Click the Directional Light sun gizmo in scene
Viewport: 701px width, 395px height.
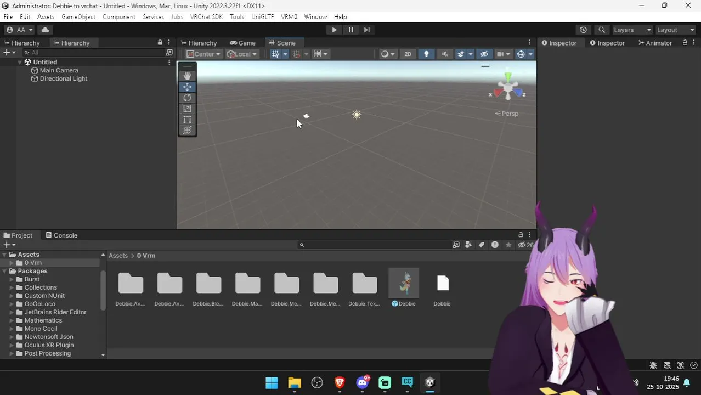coord(357,115)
